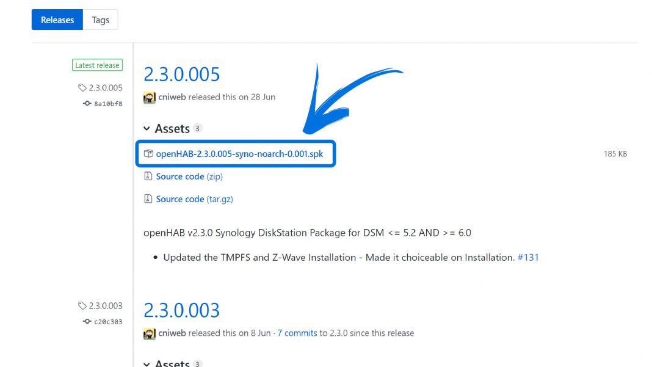Select the Releases tab

coord(57,19)
